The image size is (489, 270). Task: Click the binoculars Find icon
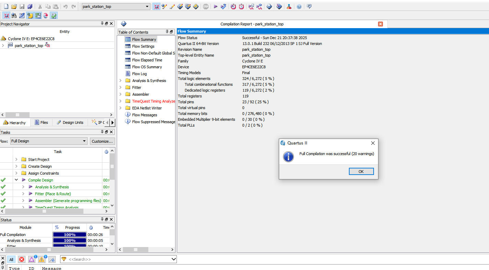point(14,15)
